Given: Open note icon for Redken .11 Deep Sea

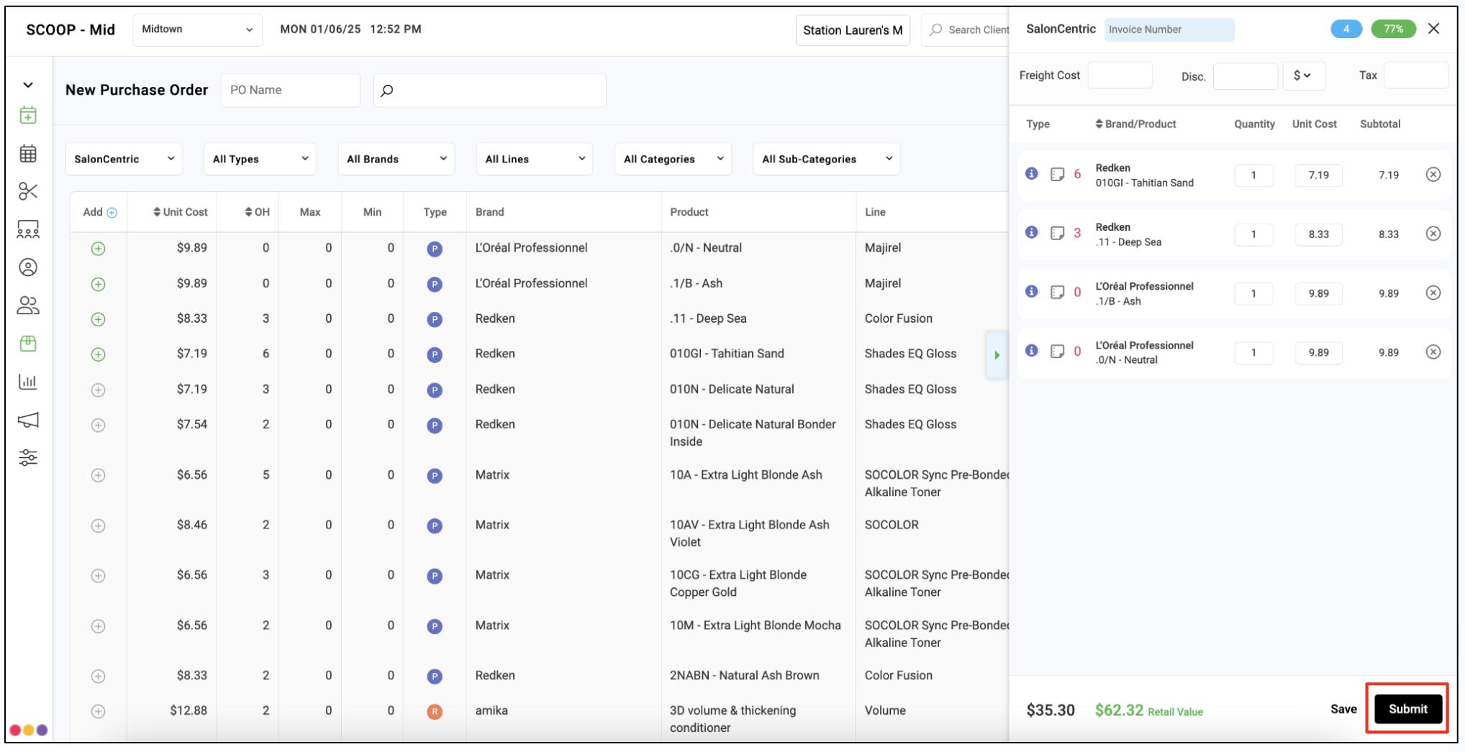Looking at the screenshot, I should pyautogui.click(x=1057, y=233).
